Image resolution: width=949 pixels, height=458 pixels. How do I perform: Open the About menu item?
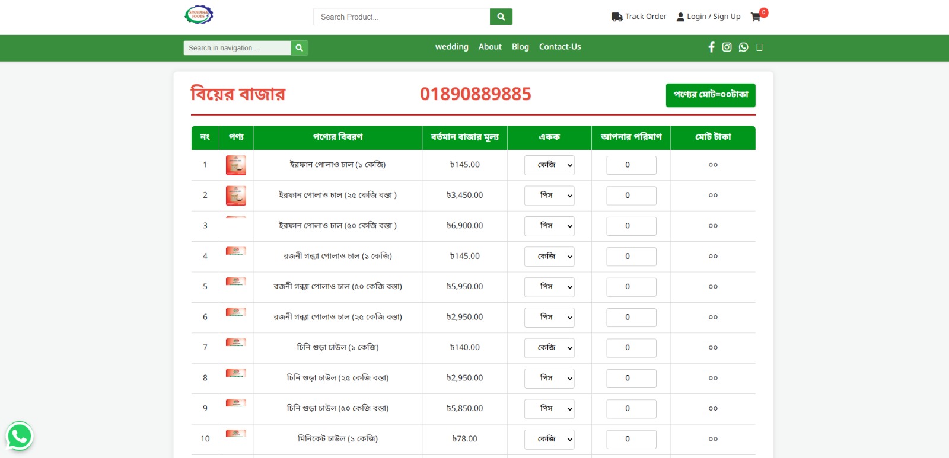click(x=490, y=47)
